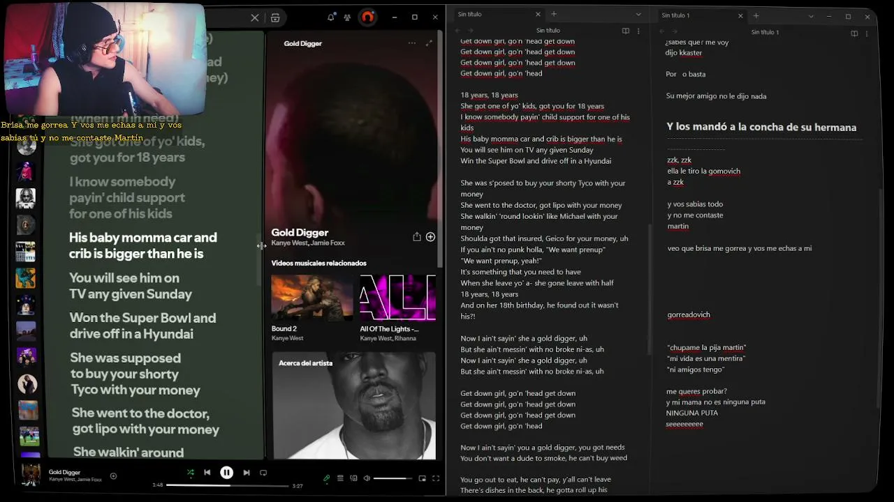Open tab list dropdown in 'Sin título' window
Screen dimensions: 894x502
tap(638, 15)
